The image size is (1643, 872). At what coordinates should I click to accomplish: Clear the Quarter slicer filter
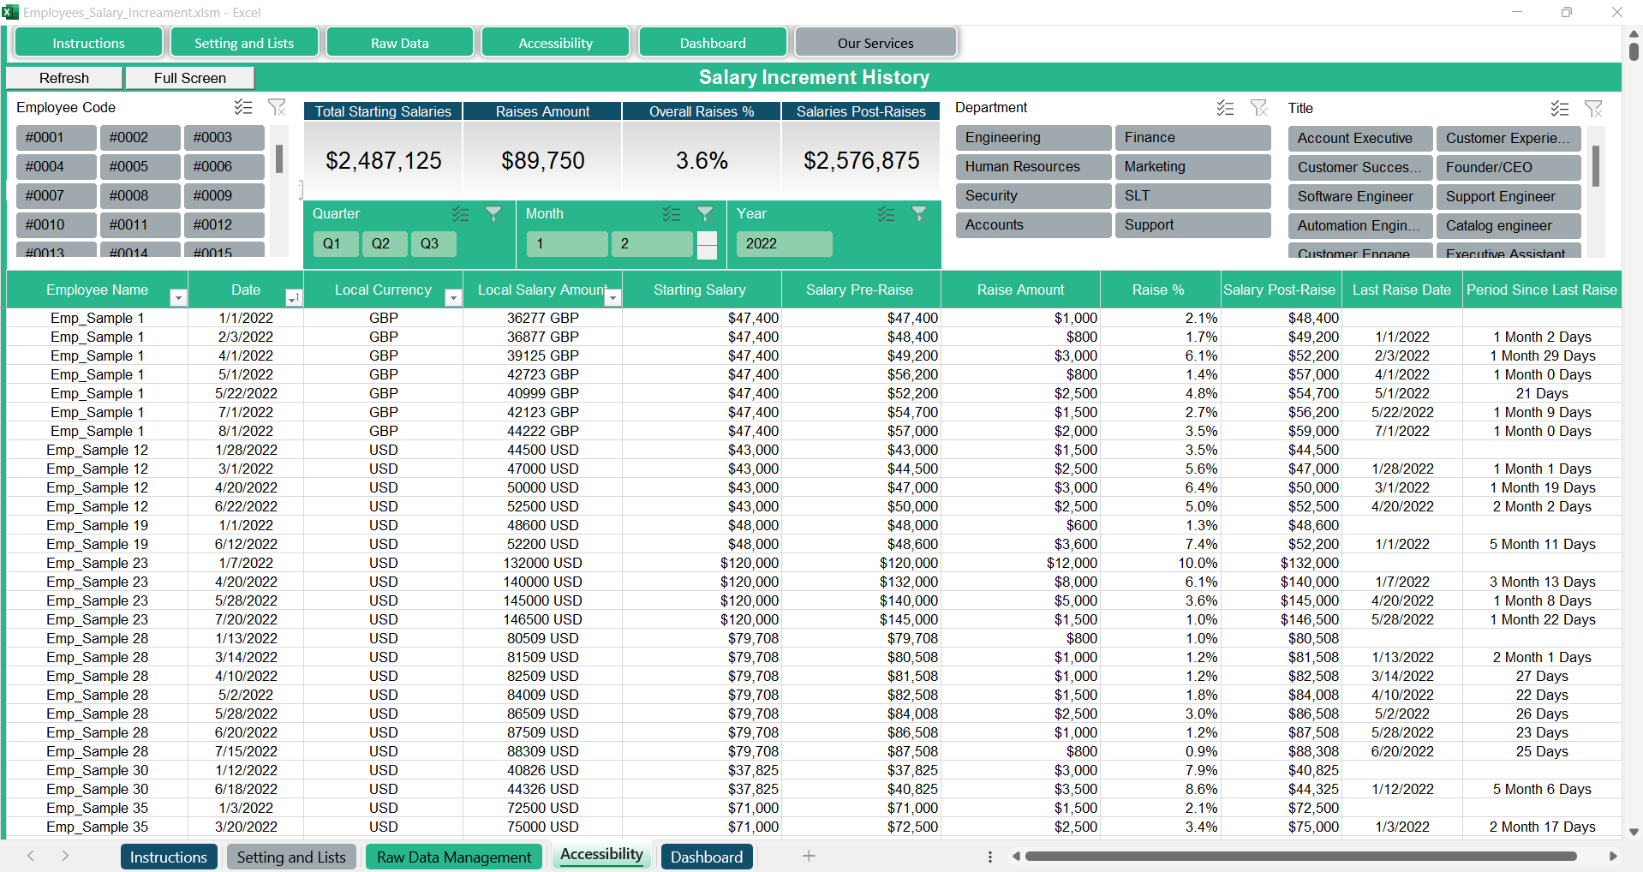tap(493, 214)
